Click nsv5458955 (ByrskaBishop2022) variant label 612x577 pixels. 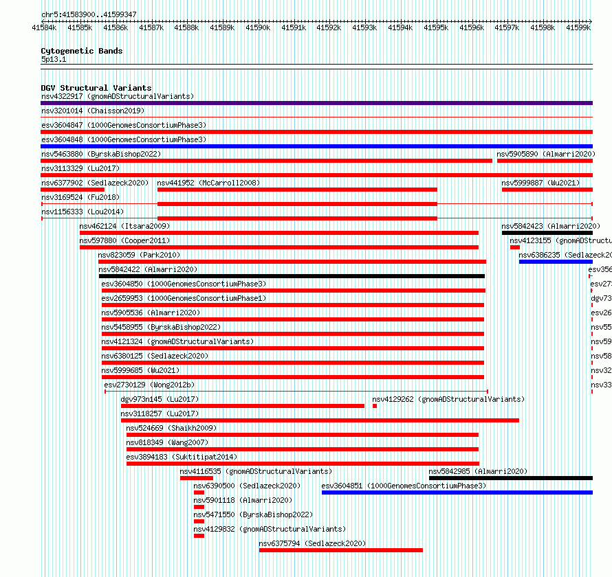tap(161, 327)
